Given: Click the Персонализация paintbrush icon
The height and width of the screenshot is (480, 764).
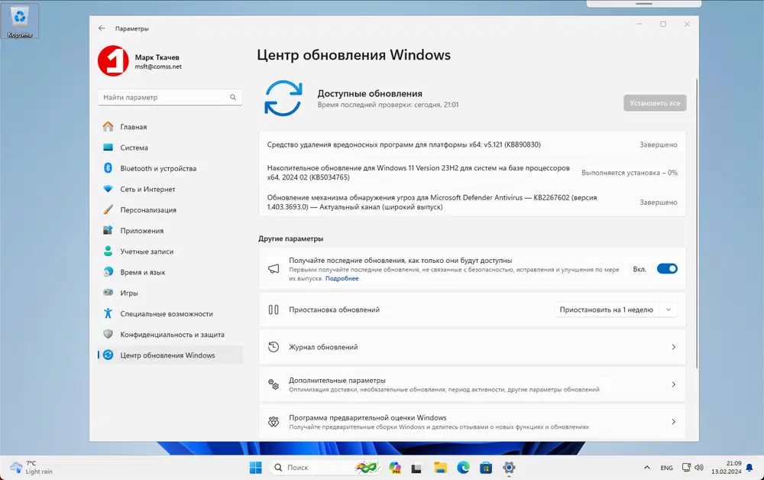Looking at the screenshot, I should pos(108,209).
